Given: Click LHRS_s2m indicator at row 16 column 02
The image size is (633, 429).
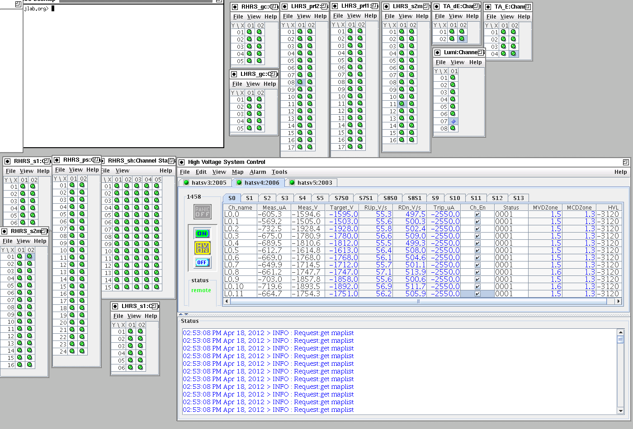Looking at the screenshot, I should pyautogui.click(x=412, y=140).
